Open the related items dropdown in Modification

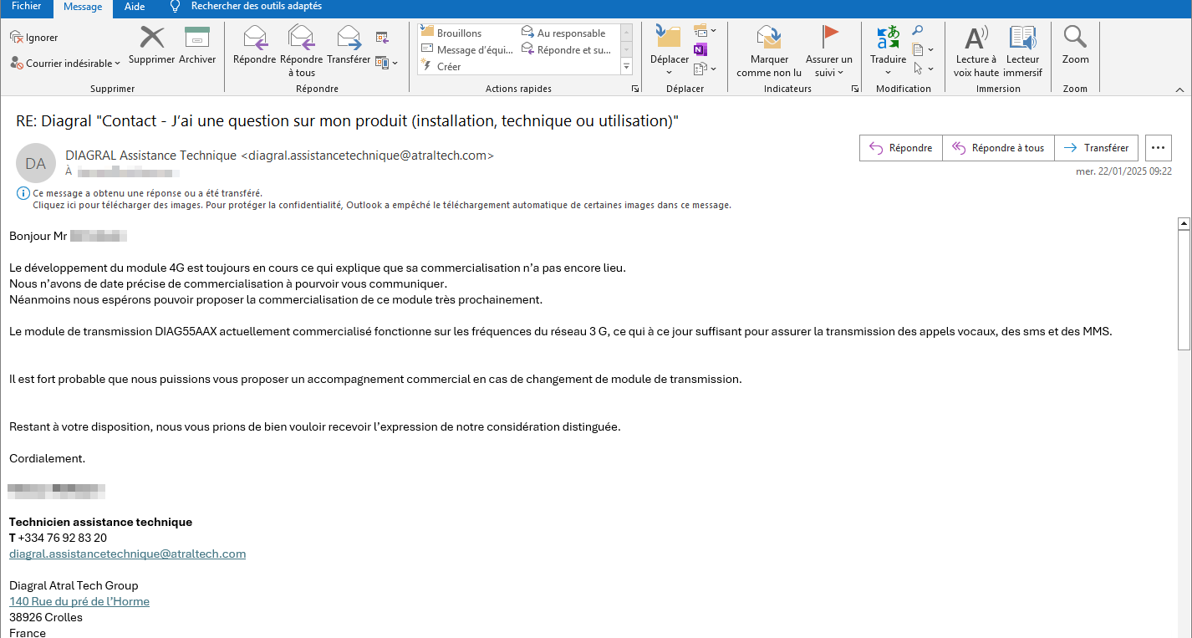click(x=923, y=49)
